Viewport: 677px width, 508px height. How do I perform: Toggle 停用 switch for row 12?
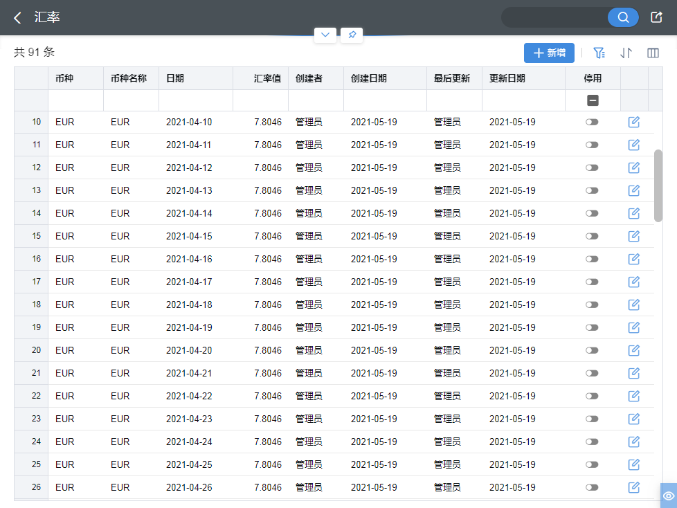click(x=592, y=167)
